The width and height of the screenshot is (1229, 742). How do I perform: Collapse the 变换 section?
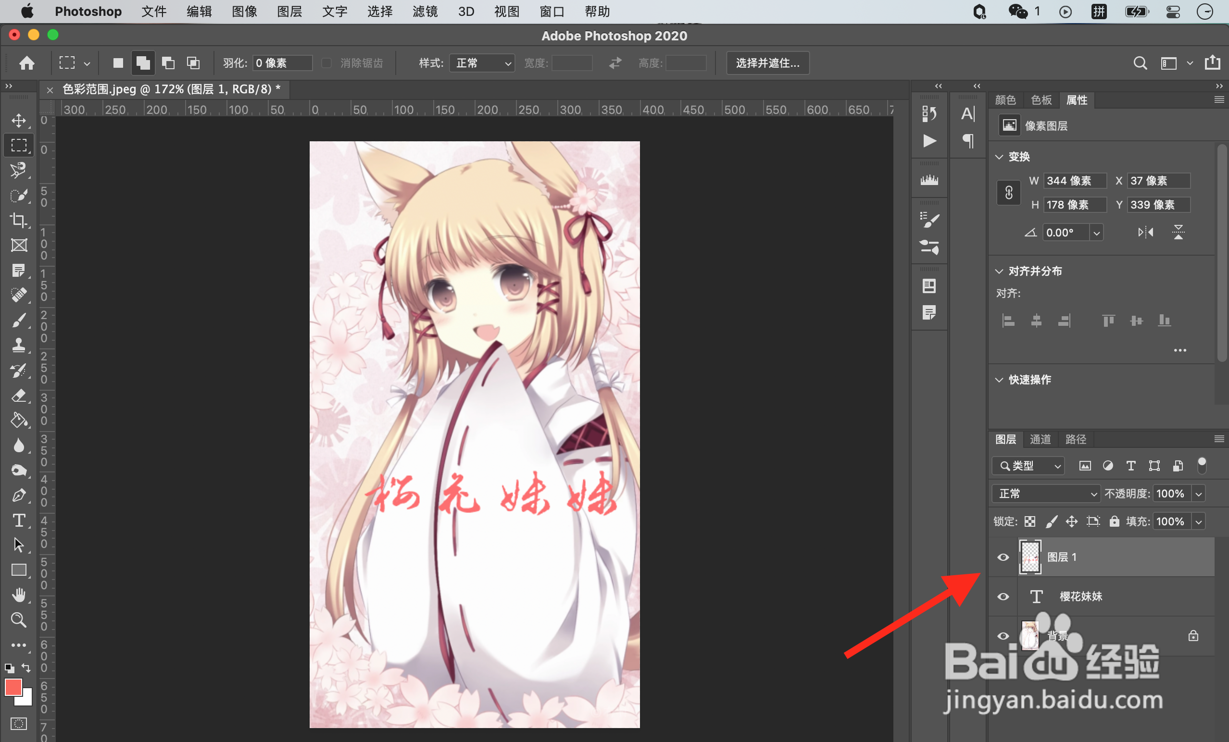[999, 157]
